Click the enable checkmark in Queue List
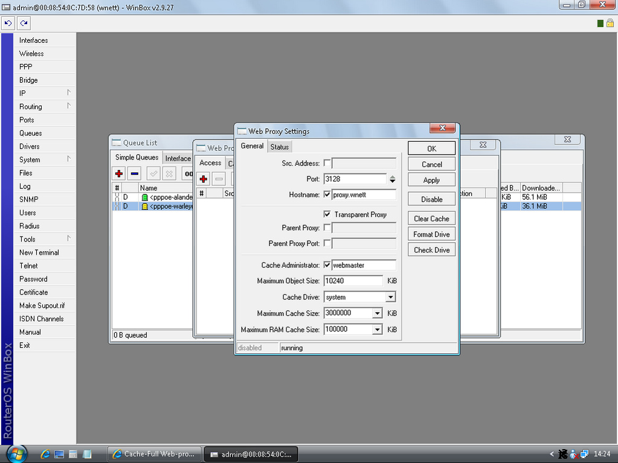The image size is (618, 463). pyautogui.click(x=153, y=173)
